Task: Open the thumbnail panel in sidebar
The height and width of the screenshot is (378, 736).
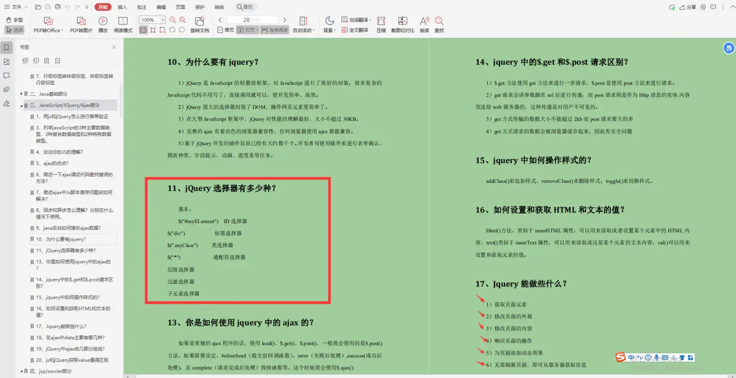Action: pos(6,62)
